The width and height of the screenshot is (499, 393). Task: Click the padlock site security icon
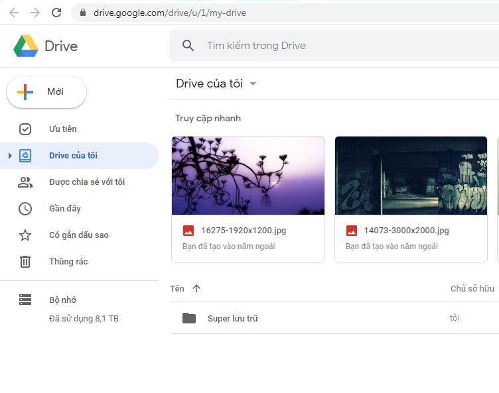click(83, 13)
